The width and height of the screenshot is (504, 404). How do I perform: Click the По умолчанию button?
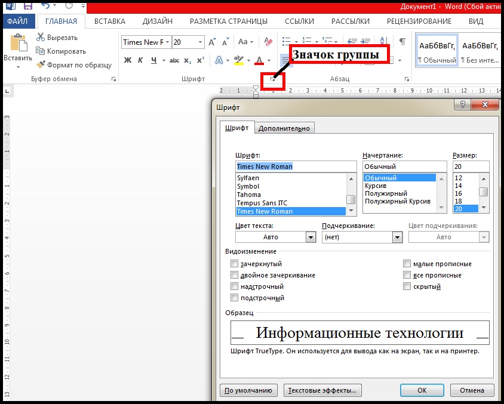(248, 390)
